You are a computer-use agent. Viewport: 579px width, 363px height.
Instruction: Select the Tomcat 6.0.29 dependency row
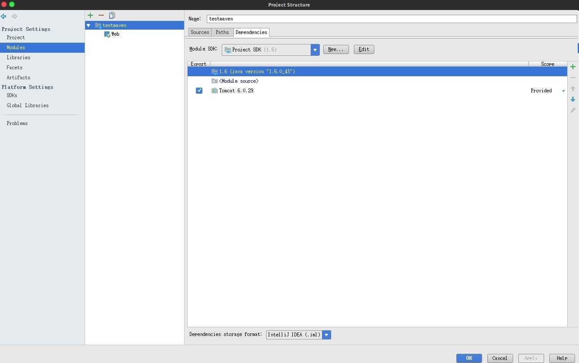point(377,91)
